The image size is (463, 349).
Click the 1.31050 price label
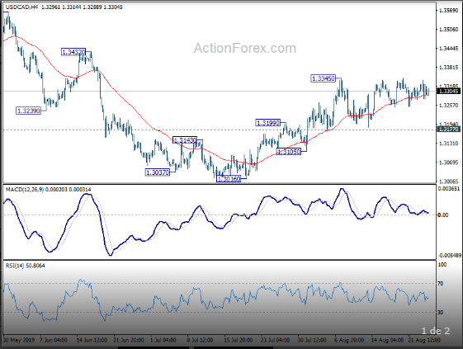(289, 152)
